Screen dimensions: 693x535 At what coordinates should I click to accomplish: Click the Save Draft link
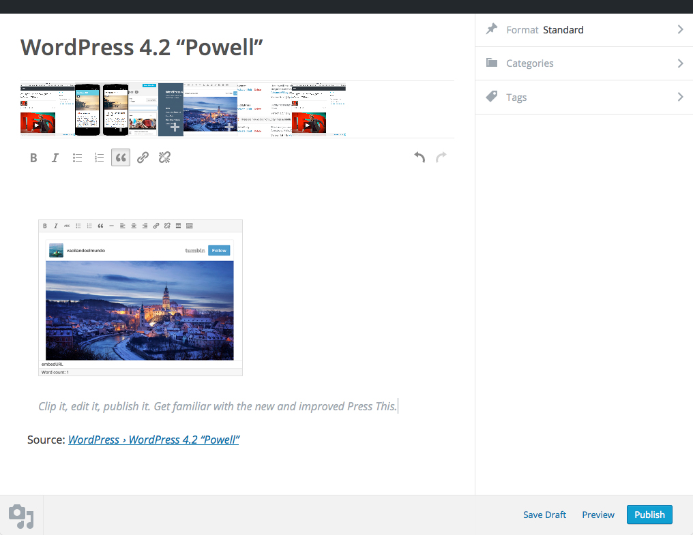tap(544, 515)
